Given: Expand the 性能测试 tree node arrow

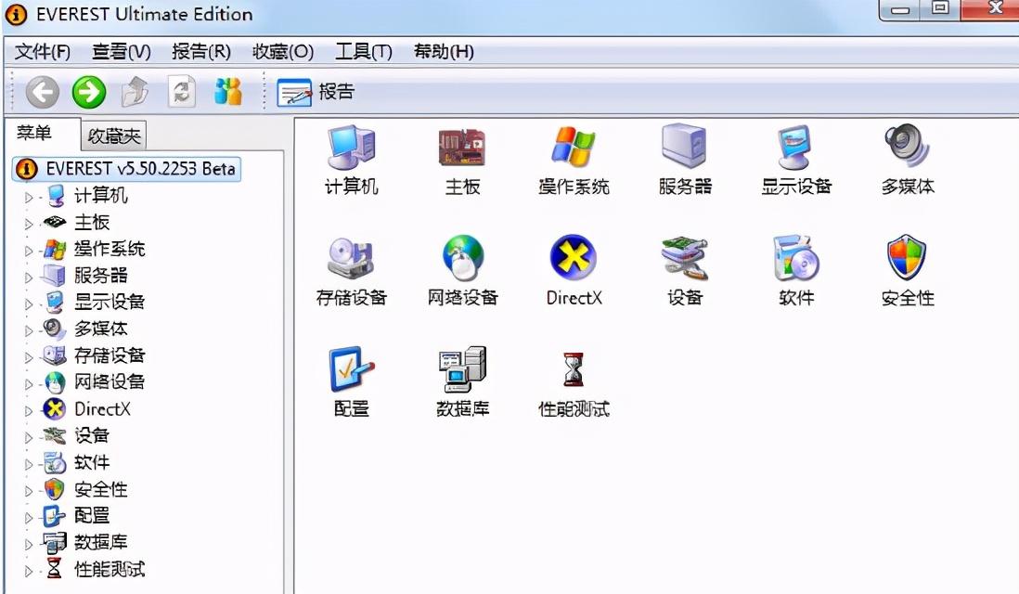Looking at the screenshot, I should 28,571.
